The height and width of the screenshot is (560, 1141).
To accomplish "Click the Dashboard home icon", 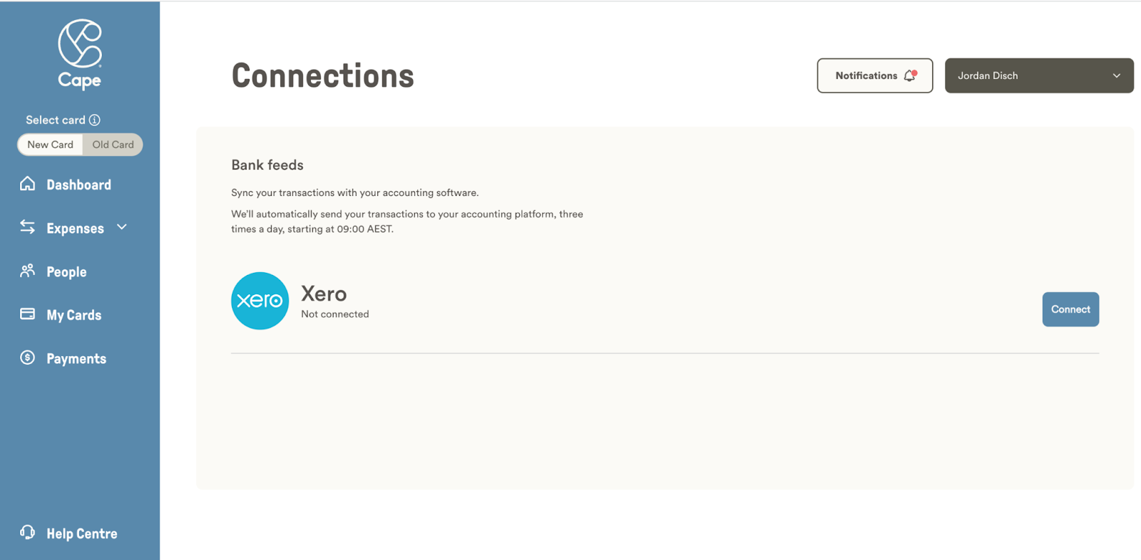I will point(27,184).
